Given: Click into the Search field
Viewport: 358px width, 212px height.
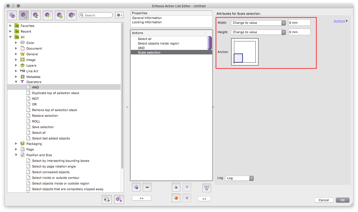Looking at the screenshot, I should [x=96, y=15].
